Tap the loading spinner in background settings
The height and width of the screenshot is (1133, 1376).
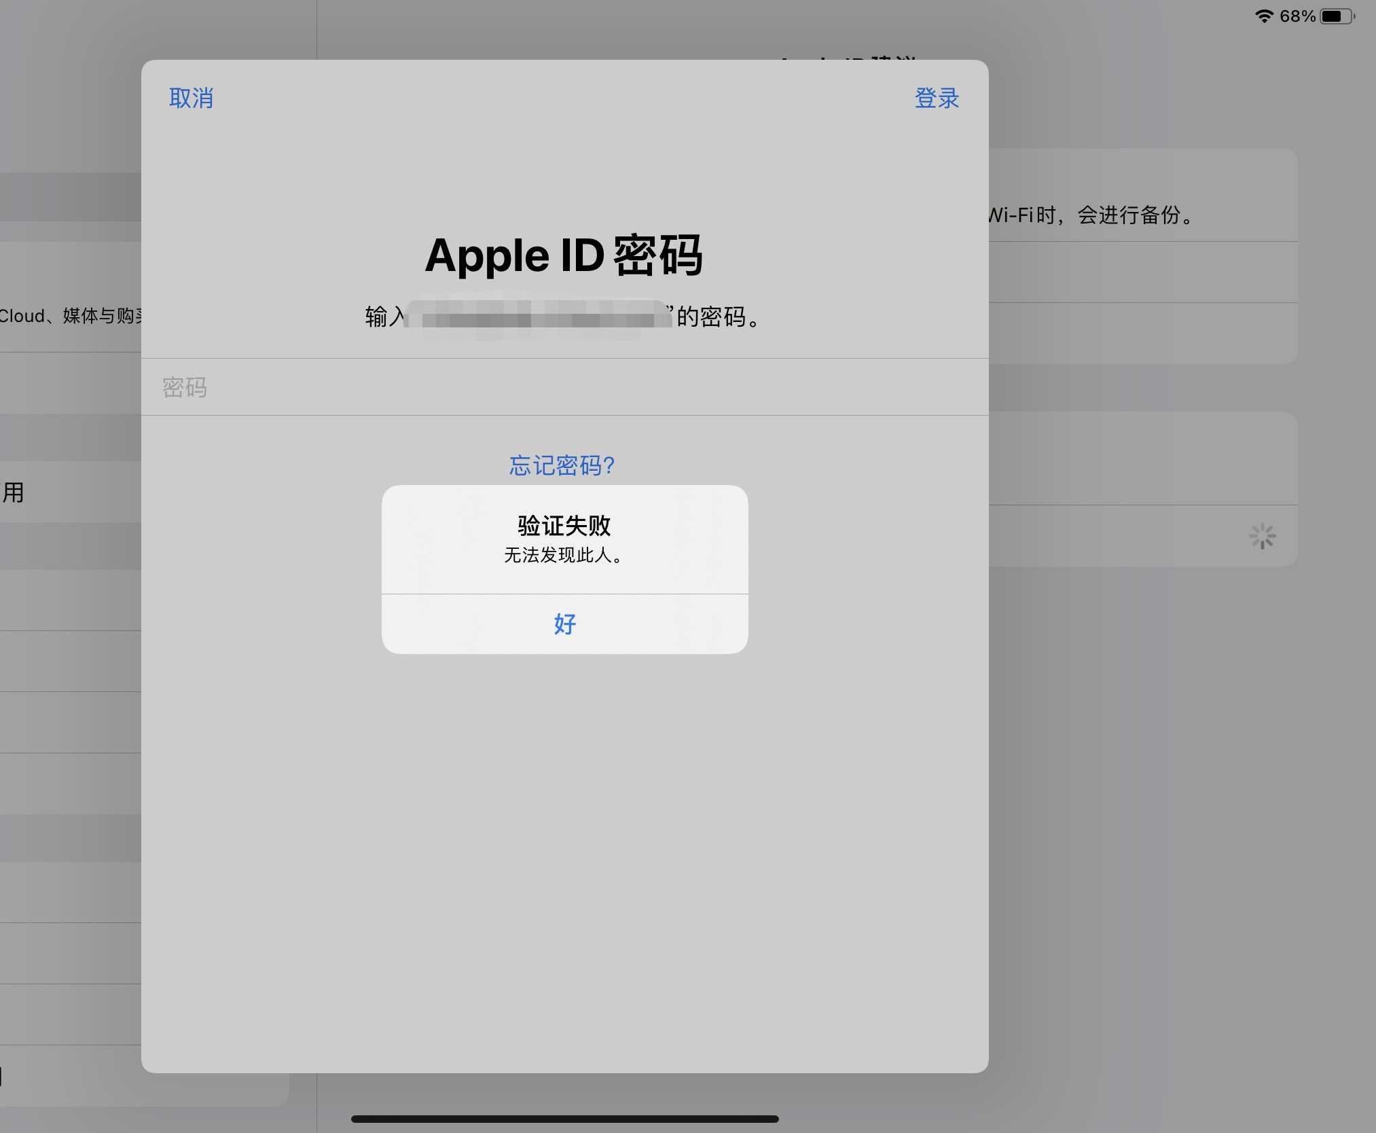click(1262, 536)
